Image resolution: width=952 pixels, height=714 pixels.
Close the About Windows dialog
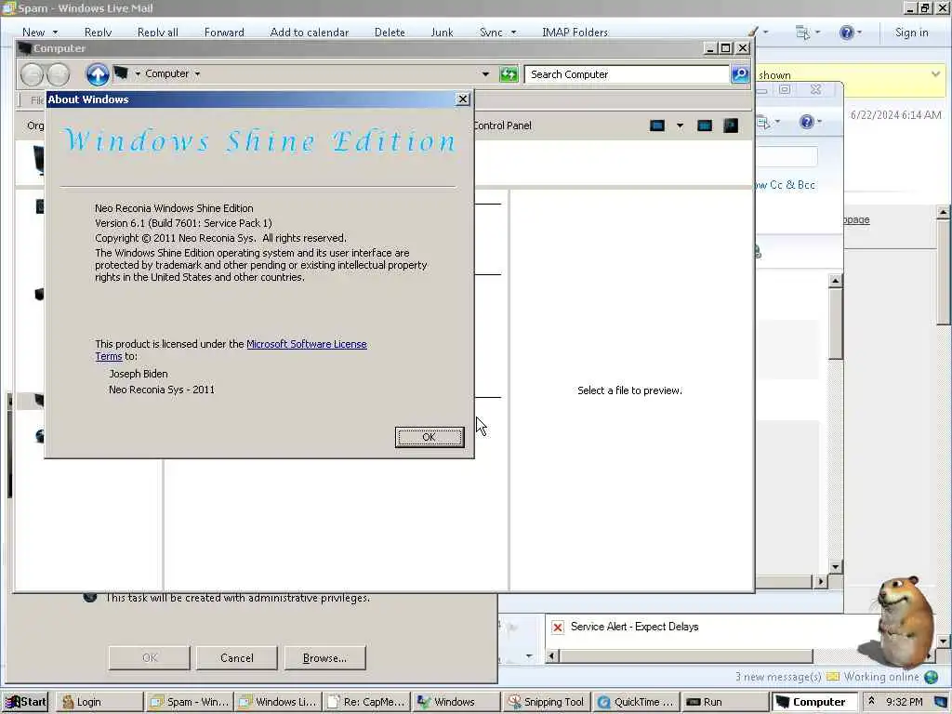(x=463, y=99)
